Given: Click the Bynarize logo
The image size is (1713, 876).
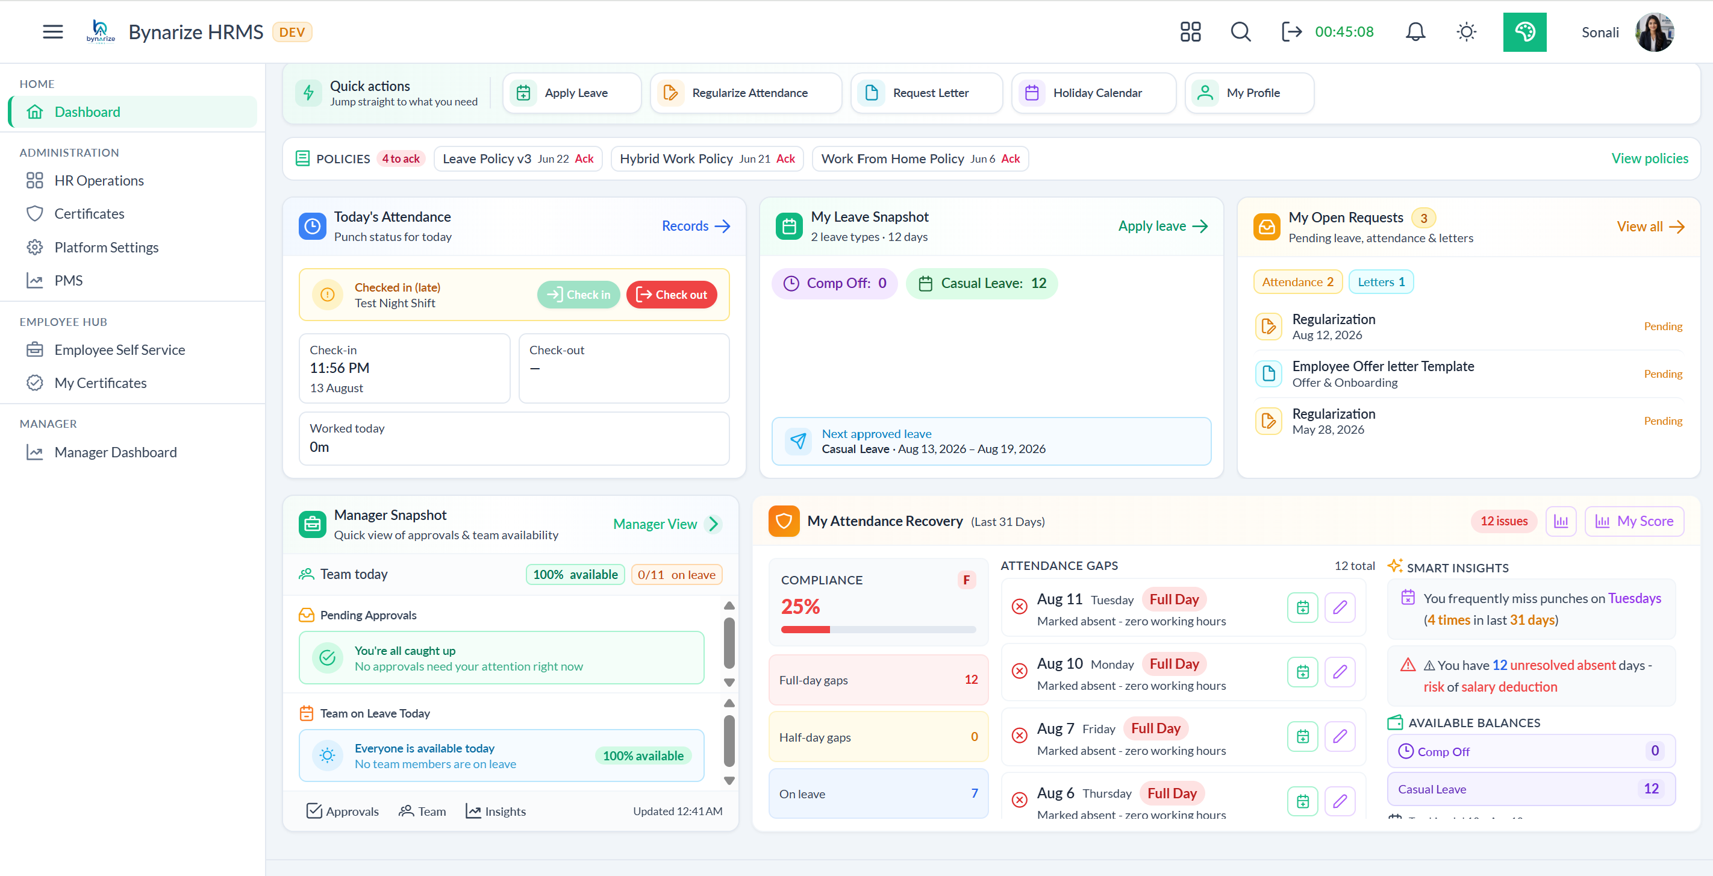Looking at the screenshot, I should (x=101, y=31).
